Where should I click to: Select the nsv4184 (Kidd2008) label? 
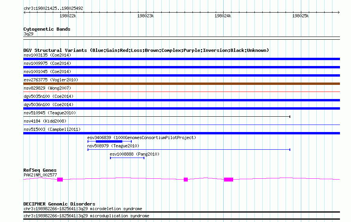click(x=45, y=121)
